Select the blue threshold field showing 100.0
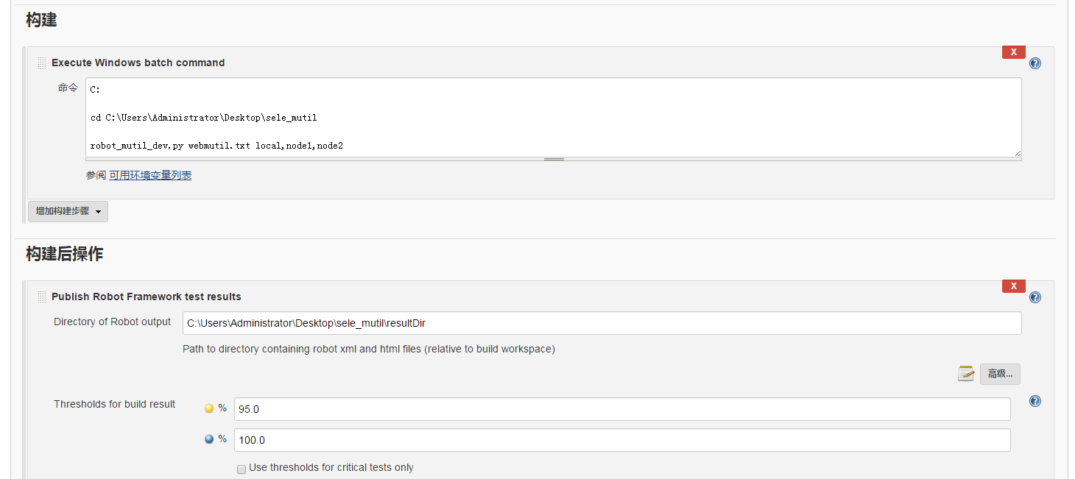 622,440
